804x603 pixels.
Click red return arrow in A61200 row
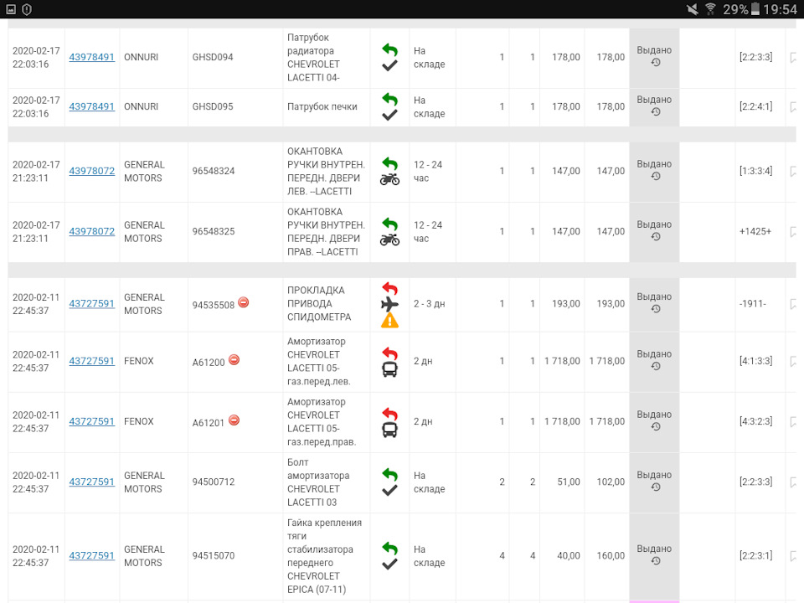click(389, 353)
